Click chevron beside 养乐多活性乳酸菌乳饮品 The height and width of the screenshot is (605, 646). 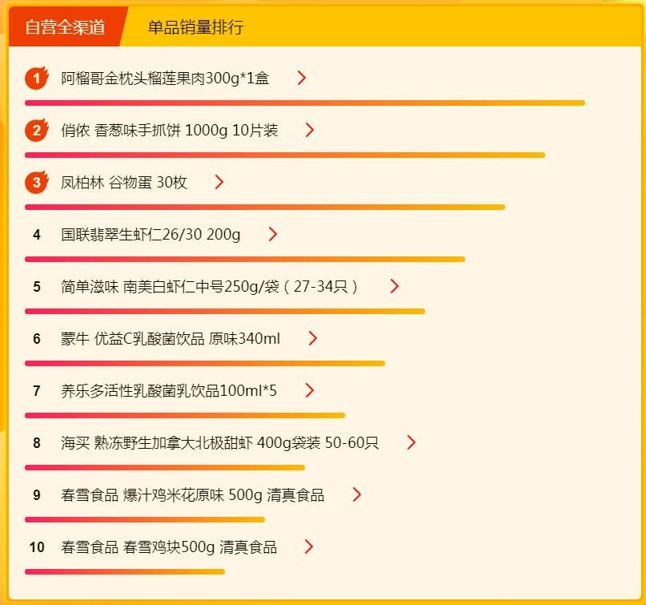[x=310, y=390]
